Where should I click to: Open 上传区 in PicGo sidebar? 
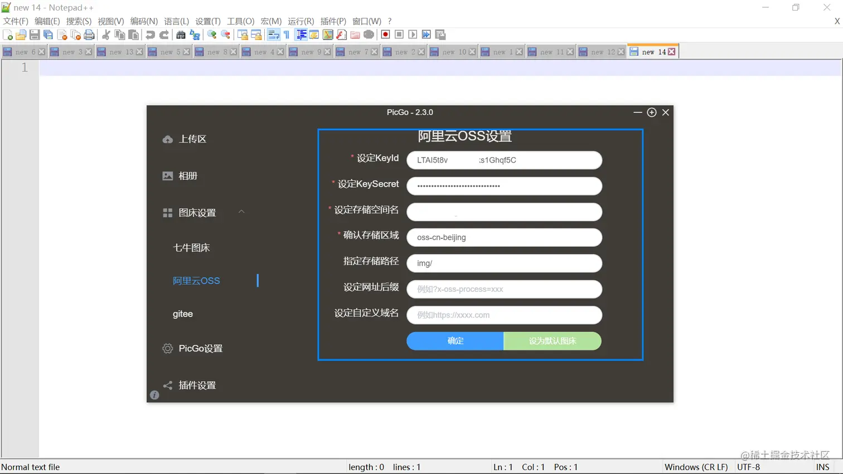(184, 139)
